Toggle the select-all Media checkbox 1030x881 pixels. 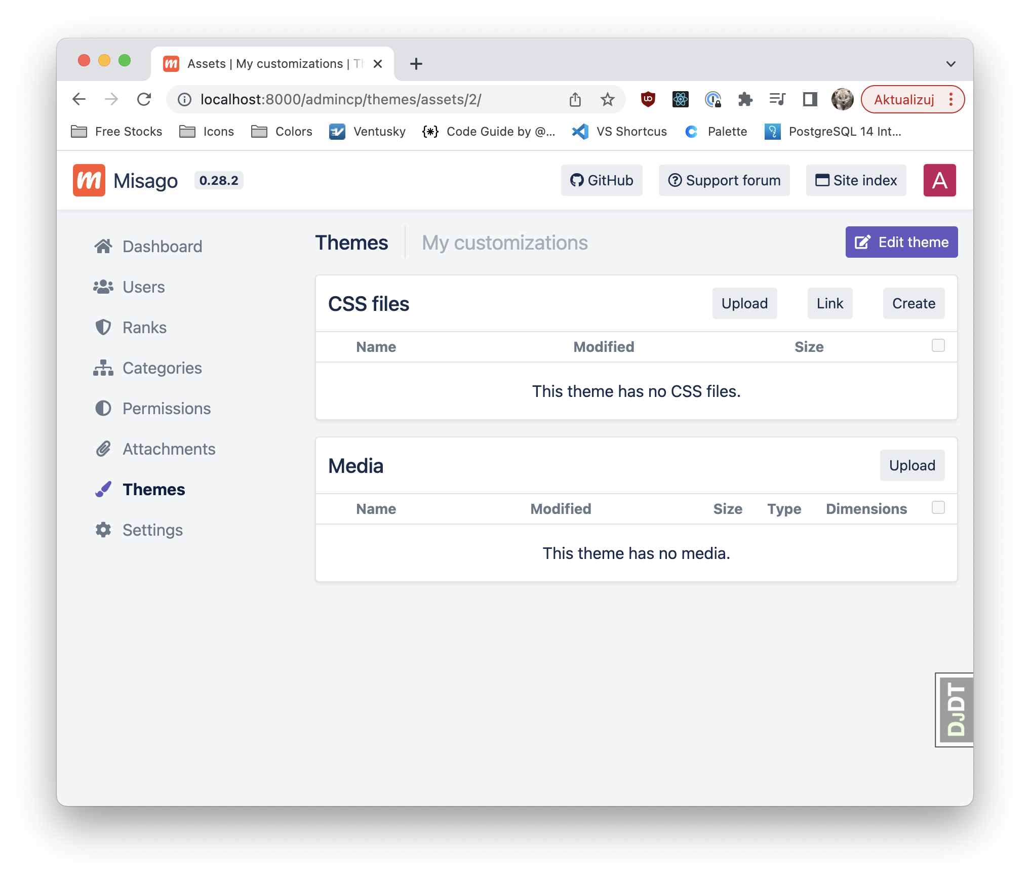click(938, 507)
